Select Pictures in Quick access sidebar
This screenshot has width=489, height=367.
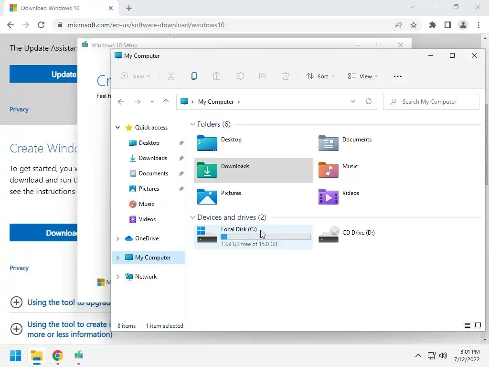point(149,189)
